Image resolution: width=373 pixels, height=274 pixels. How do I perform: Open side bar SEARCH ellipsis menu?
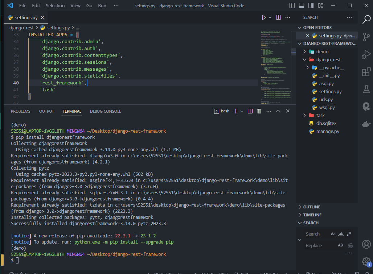[349, 17]
